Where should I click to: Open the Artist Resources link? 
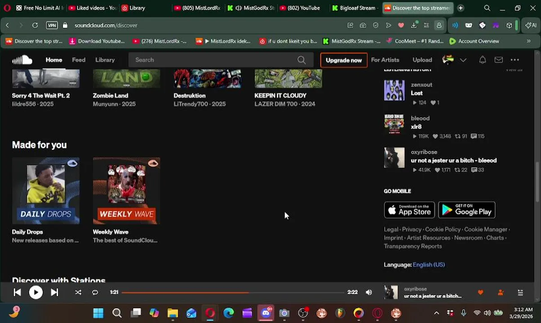point(429,238)
